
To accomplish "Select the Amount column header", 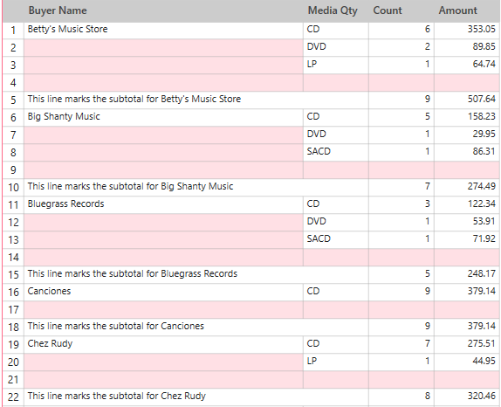I will pyautogui.click(x=467, y=10).
